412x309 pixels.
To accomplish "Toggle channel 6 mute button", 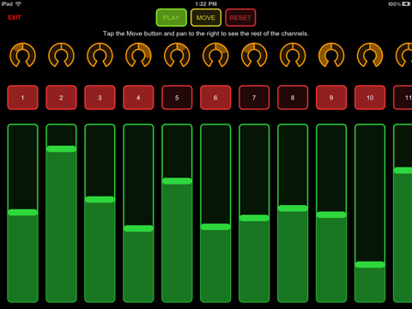I will click(x=215, y=98).
